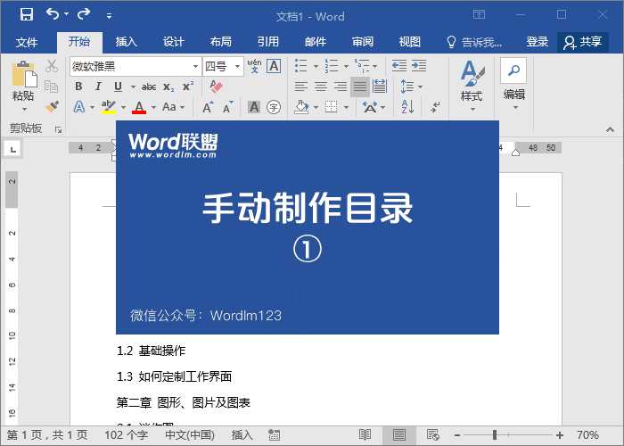Toggle strikethrough abc formatting

[x=149, y=87]
